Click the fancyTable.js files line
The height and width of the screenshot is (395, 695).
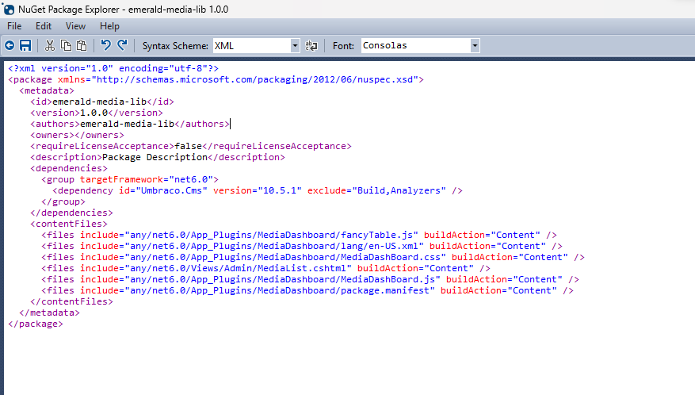[300, 235]
